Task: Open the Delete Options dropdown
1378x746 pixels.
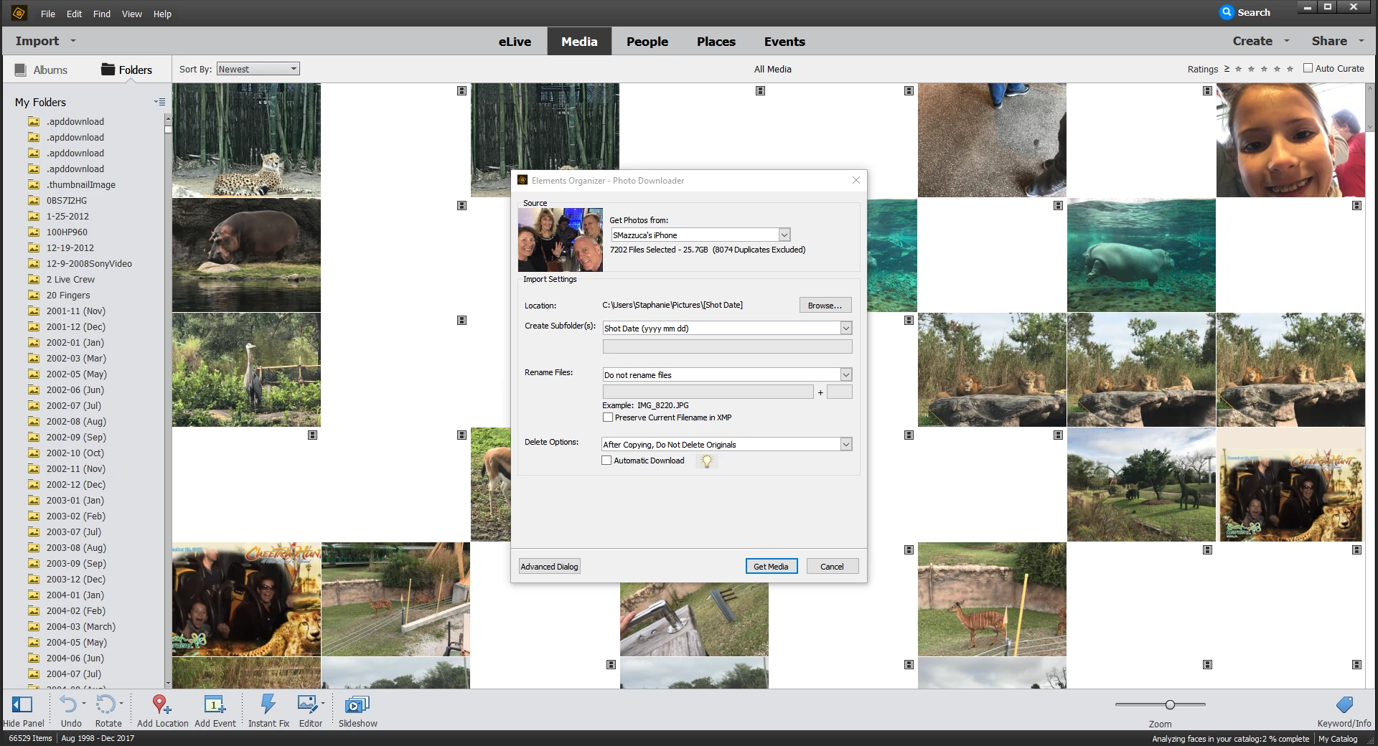Action: pyautogui.click(x=728, y=444)
